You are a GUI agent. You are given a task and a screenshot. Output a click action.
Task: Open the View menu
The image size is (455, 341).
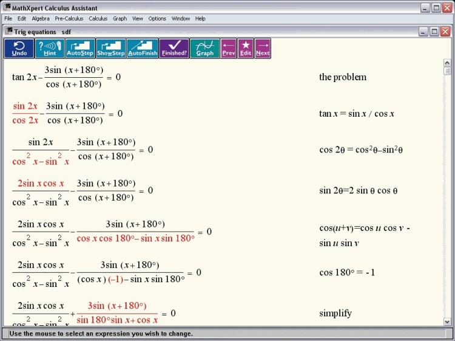click(138, 19)
